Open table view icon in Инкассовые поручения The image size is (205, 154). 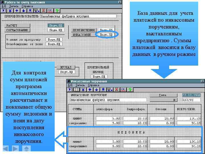pos(77,90)
